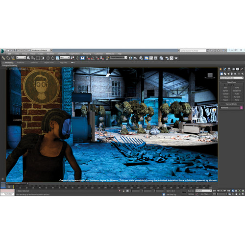This screenshot has height=245, width=245.
Task: Click the Sphere primitive button
Action: [x=226, y=91]
